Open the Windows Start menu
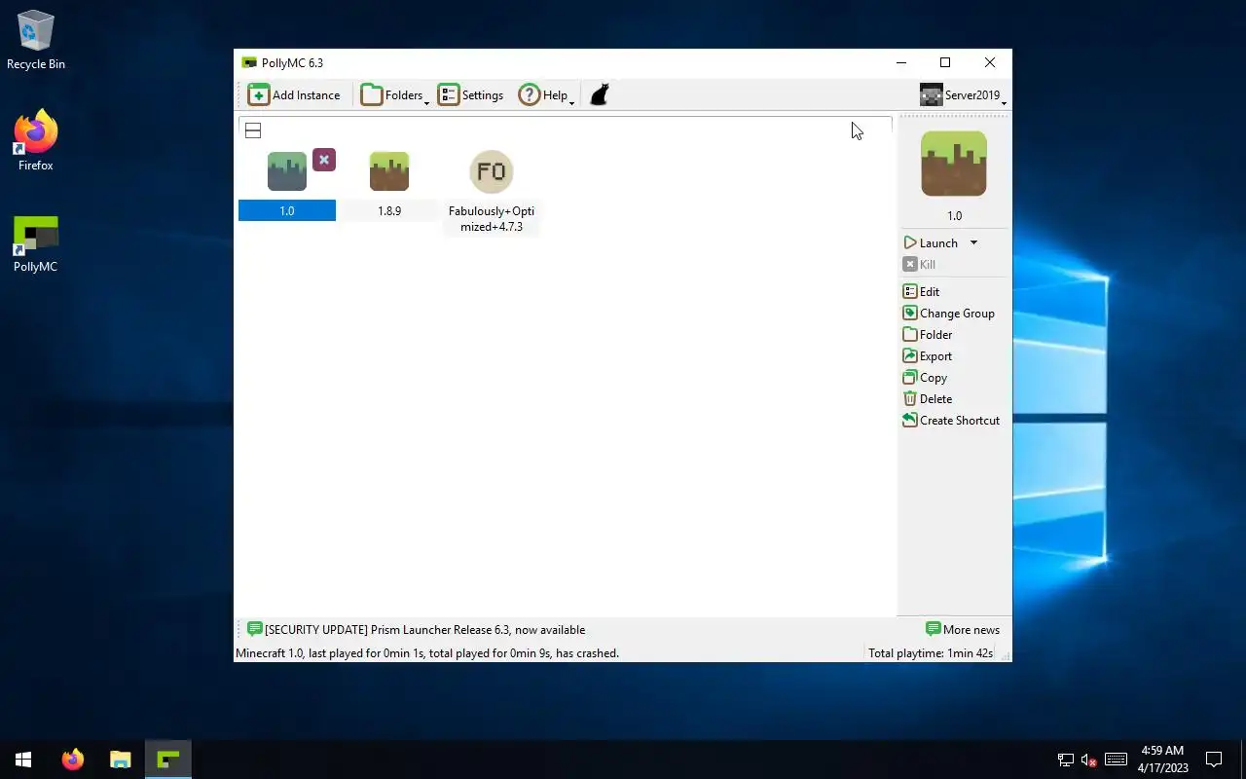Image resolution: width=1246 pixels, height=779 pixels. pyautogui.click(x=23, y=760)
